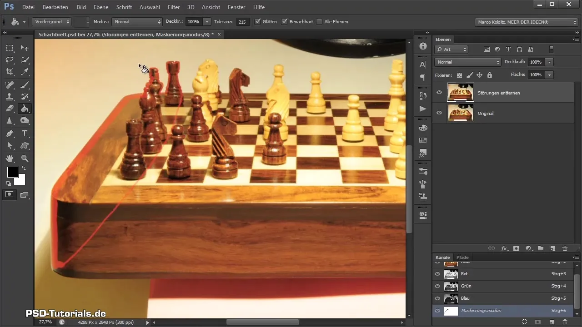Select the Brush tool
582x327 pixels.
pos(25,84)
